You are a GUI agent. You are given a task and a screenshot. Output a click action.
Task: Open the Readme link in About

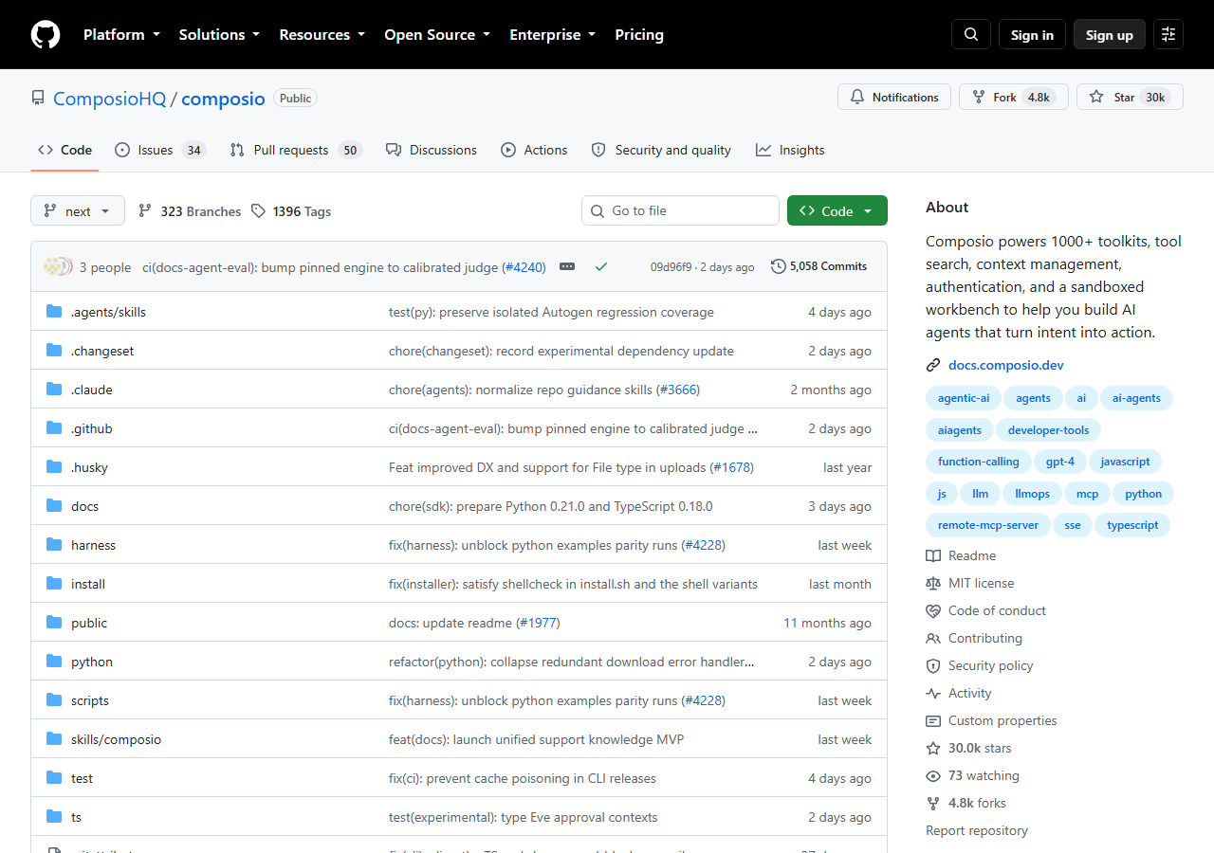[961, 555]
